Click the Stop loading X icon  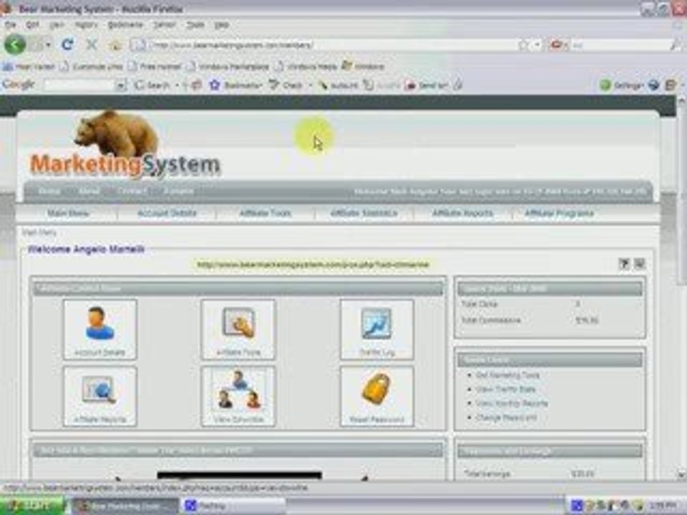coord(92,44)
